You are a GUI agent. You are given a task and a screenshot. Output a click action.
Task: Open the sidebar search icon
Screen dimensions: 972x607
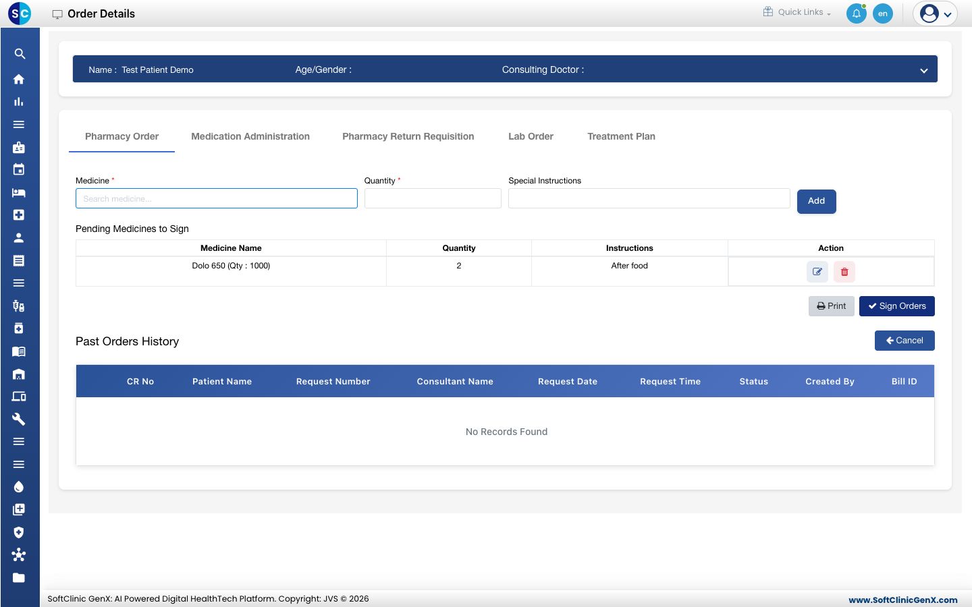(x=20, y=54)
